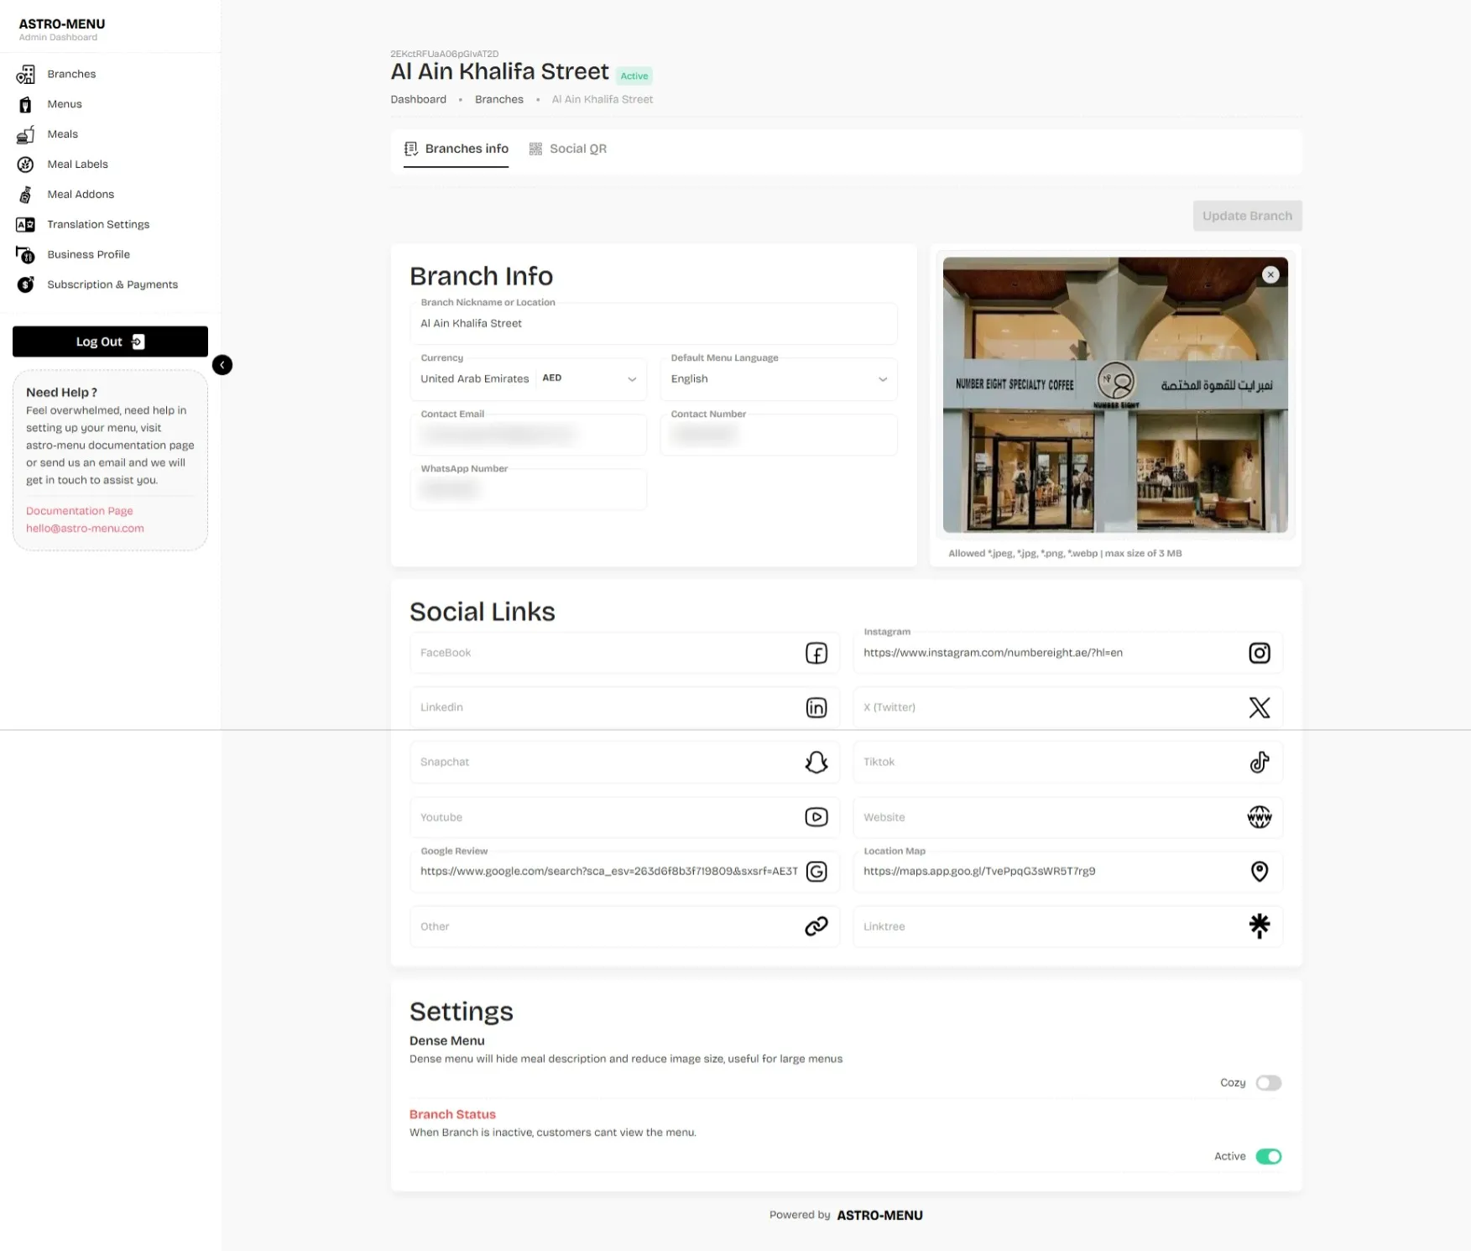Click the Subscription & Payments icon
The image size is (1471, 1251).
coord(25,285)
